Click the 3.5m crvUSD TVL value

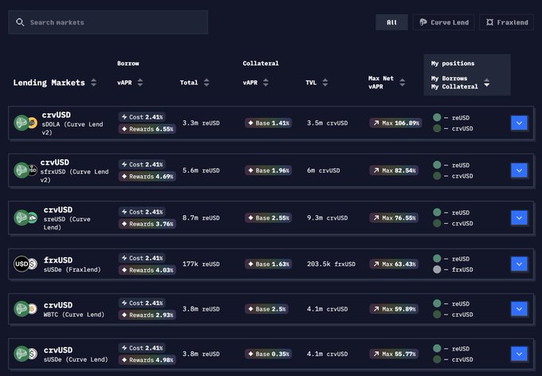(327, 123)
